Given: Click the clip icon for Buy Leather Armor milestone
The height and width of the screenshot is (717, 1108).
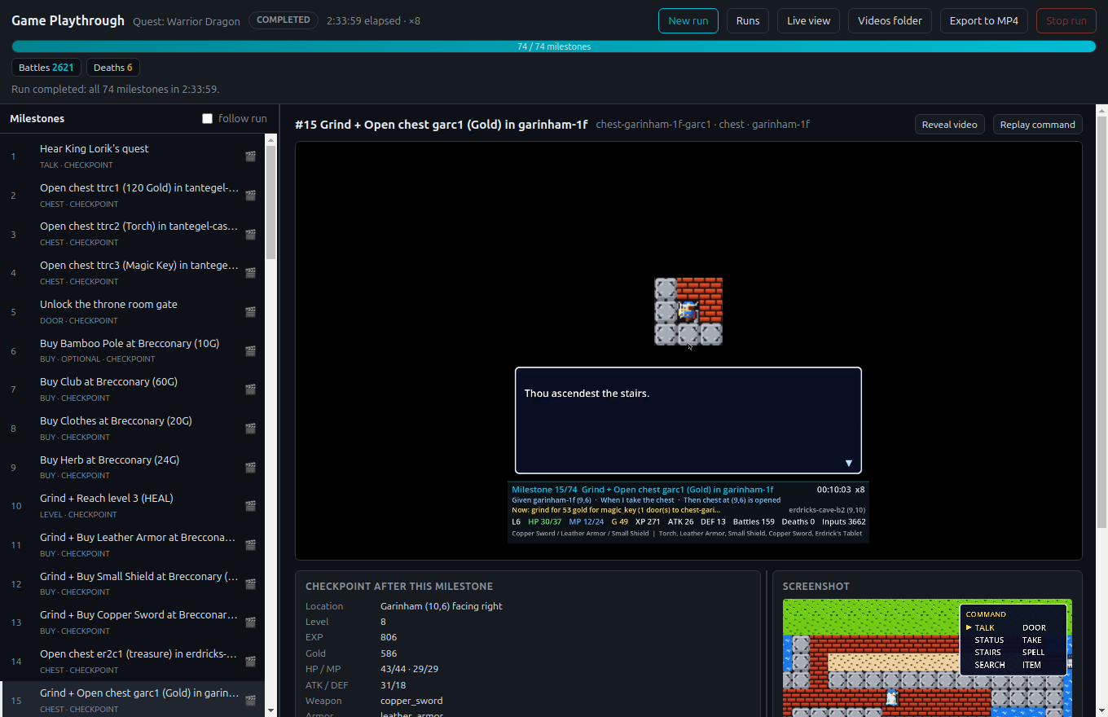Looking at the screenshot, I should pyautogui.click(x=251, y=545).
